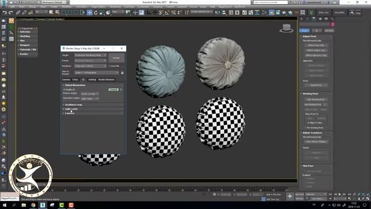Click the Redo arrow in main toolbar
This screenshot has height=209, width=371.
10,13
